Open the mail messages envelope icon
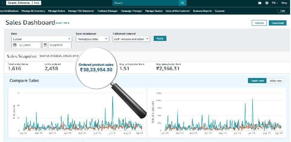This screenshot has width=291, height=142. 260,3
